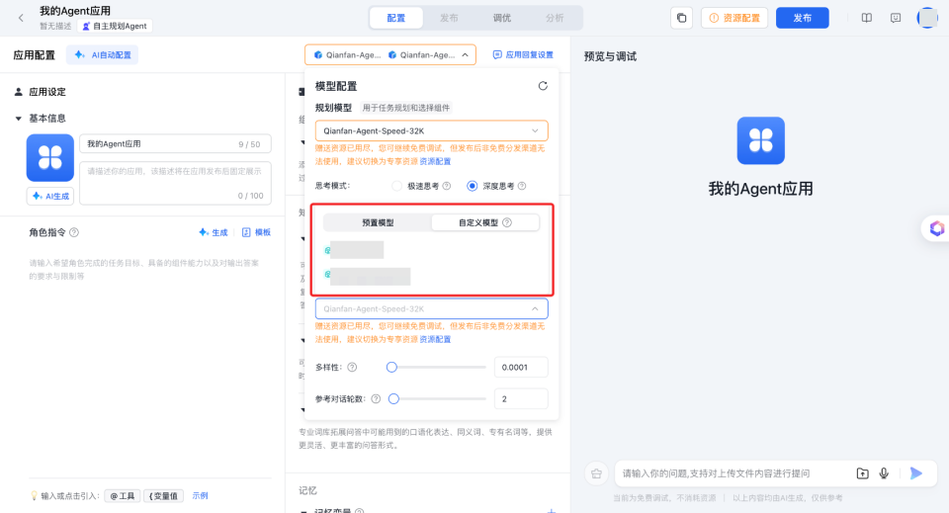
Task: Select the 自定义模型 tab
Action: (x=484, y=222)
